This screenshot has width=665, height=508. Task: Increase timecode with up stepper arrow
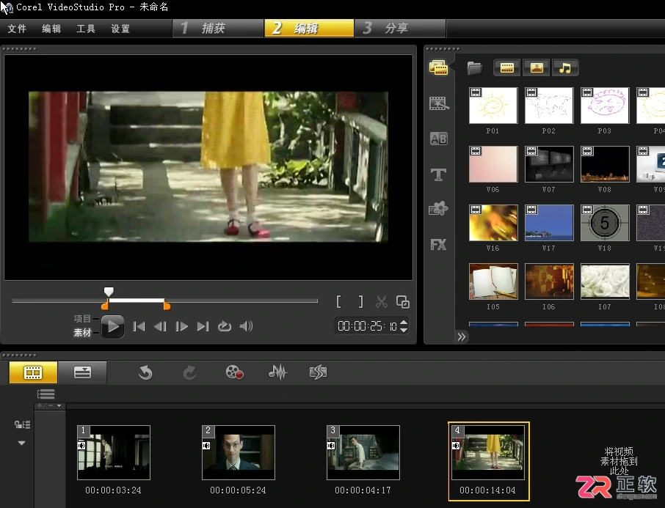tap(404, 323)
